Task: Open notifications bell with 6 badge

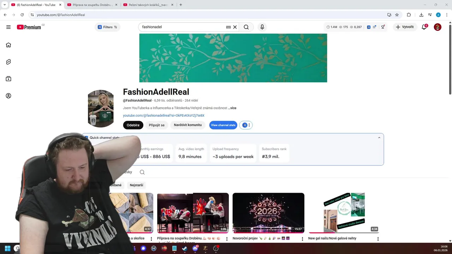Action: (424, 27)
